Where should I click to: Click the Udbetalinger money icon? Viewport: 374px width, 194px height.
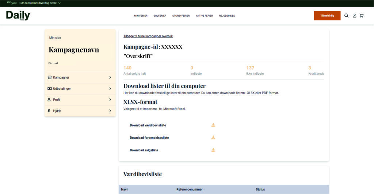(49, 89)
